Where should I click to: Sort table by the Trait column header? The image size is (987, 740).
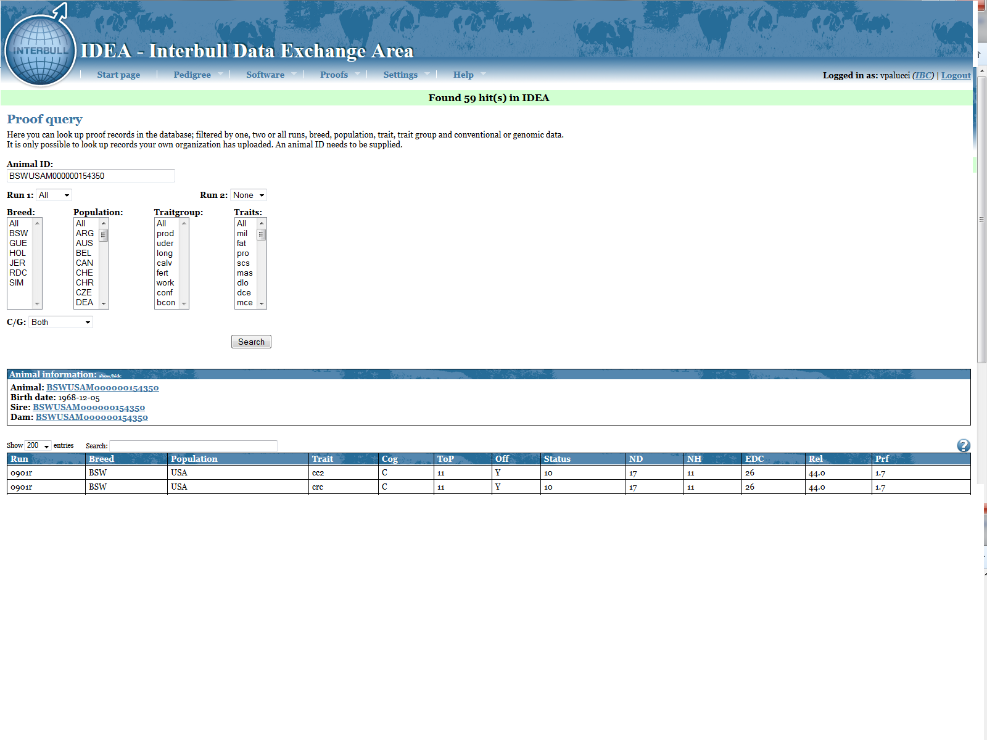[x=323, y=459]
